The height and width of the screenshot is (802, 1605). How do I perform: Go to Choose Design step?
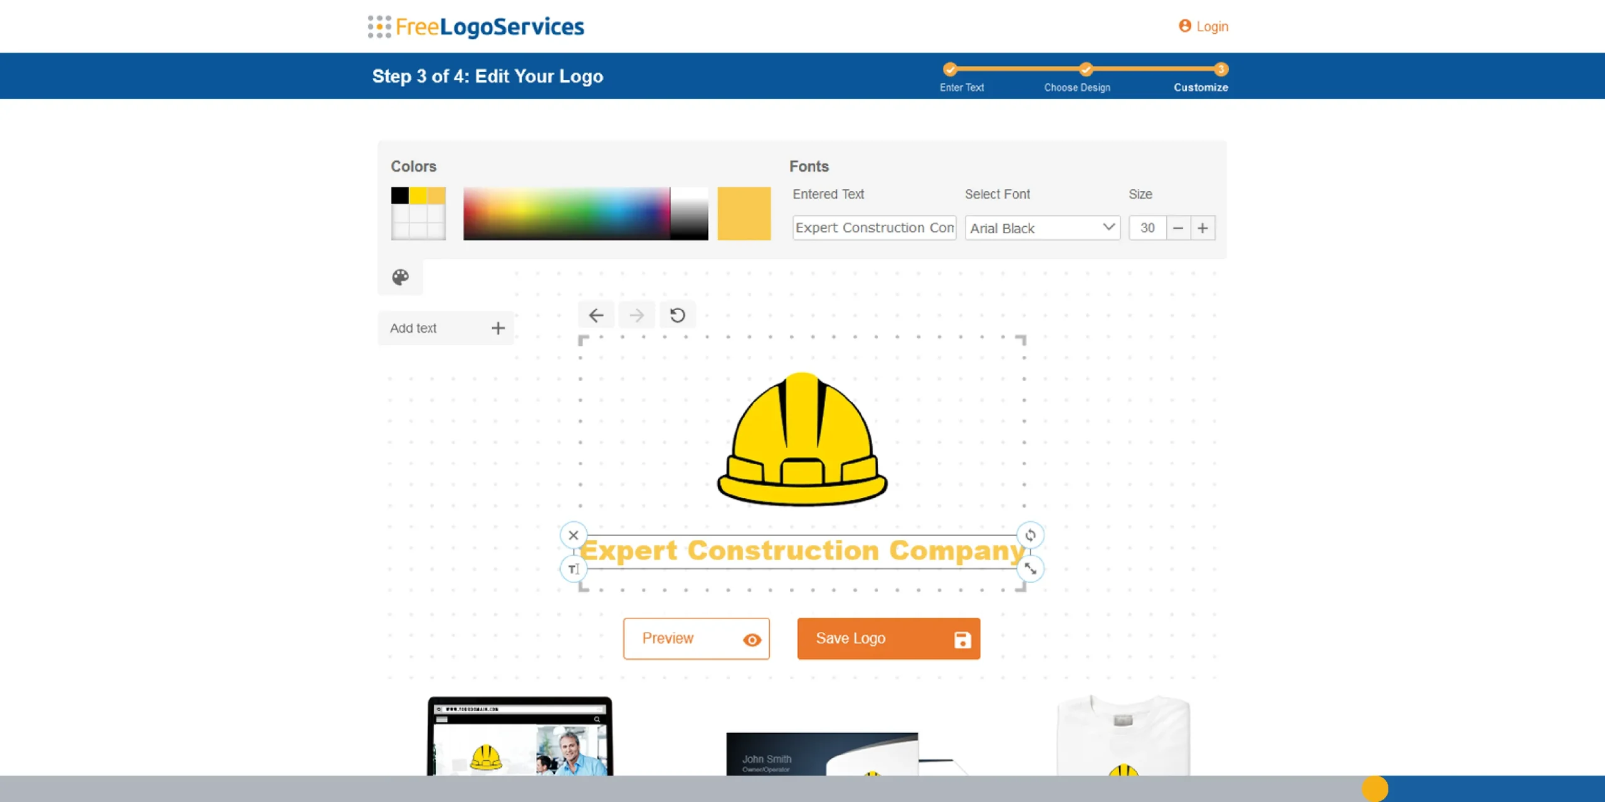tap(1086, 69)
